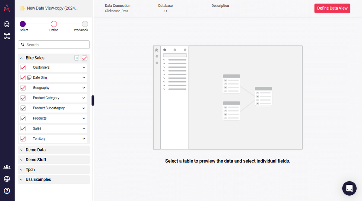Toggle the Sales table checkbox
362x201 pixels.
(23, 128)
